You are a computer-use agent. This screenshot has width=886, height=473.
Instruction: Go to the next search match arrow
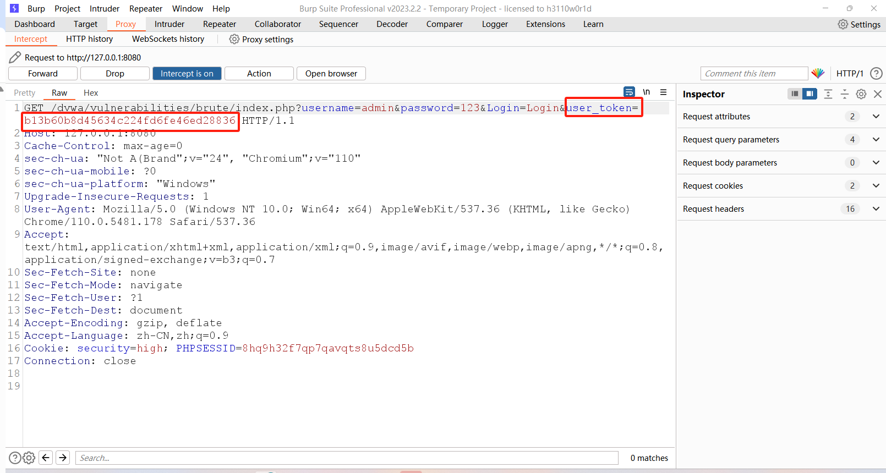(63, 458)
